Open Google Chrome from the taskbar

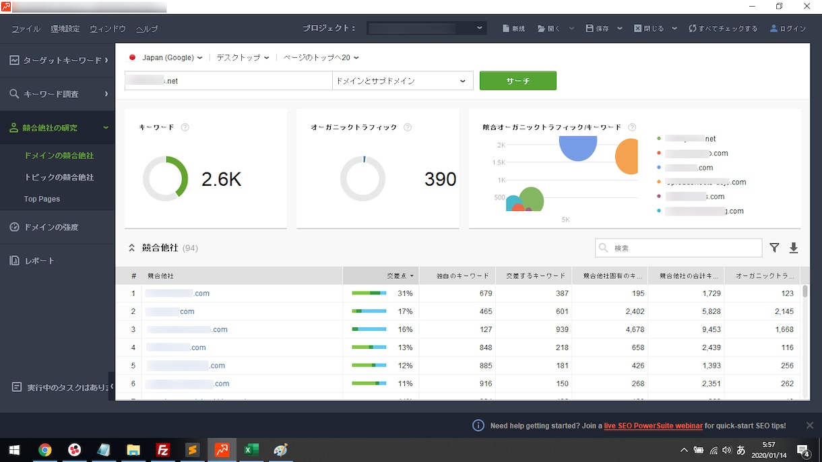(x=45, y=450)
